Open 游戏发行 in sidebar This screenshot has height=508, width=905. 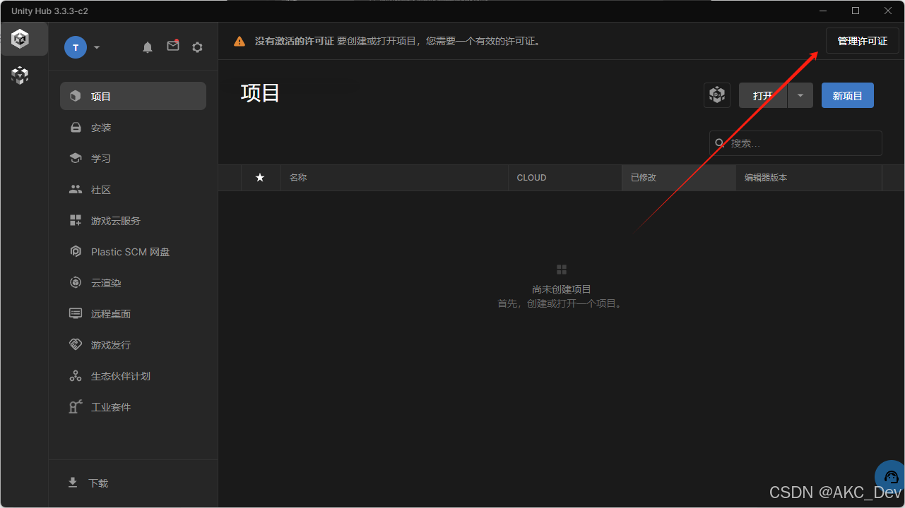pyautogui.click(x=133, y=345)
